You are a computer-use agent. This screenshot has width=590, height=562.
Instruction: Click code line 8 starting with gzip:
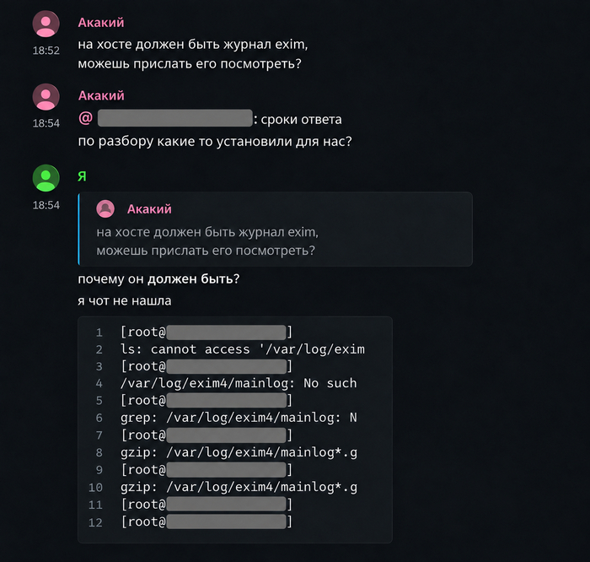pos(239,452)
